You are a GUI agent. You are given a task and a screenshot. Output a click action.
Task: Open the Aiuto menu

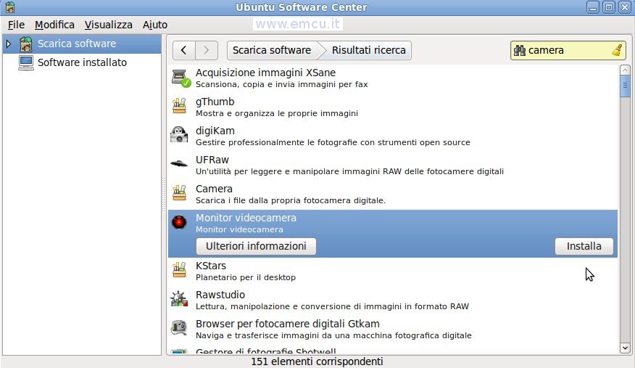click(x=154, y=25)
